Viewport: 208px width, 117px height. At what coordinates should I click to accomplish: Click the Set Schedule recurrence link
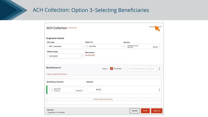point(90,55)
